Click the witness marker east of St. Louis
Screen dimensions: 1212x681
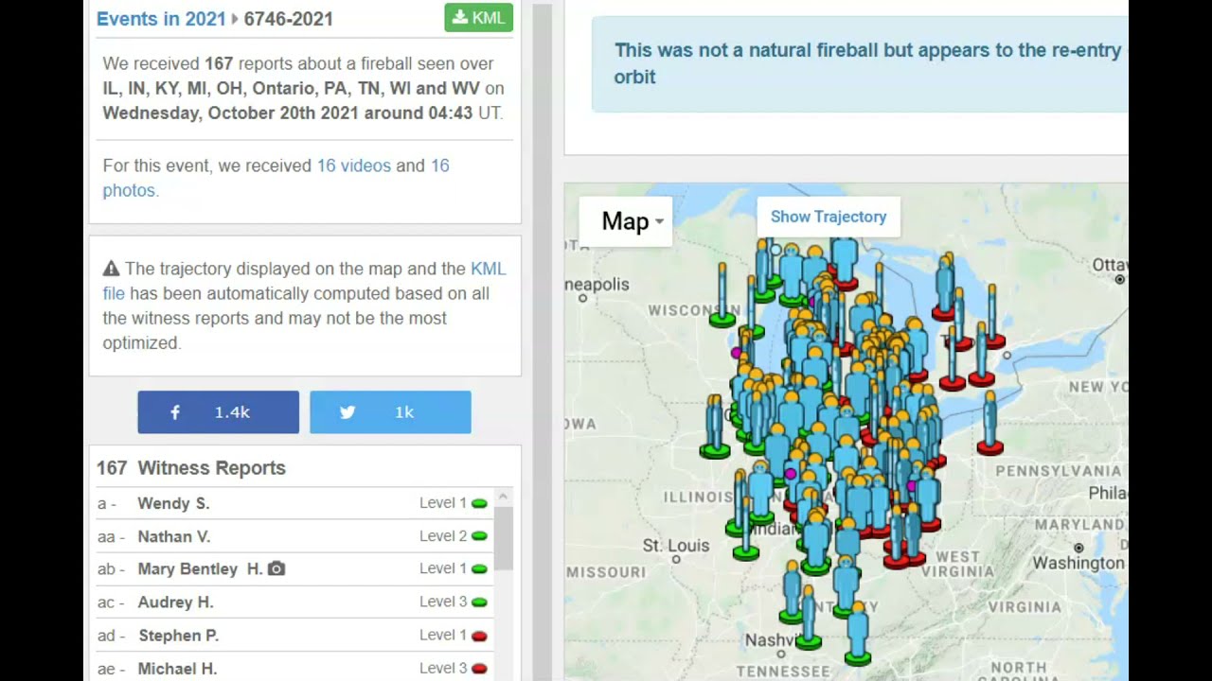(x=745, y=528)
